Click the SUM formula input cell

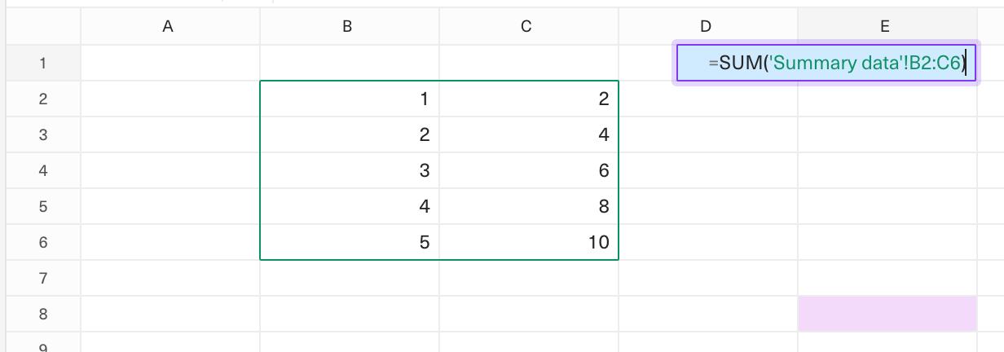[x=826, y=63]
